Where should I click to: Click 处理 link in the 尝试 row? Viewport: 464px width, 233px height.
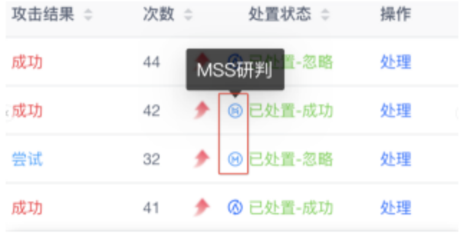click(x=396, y=159)
